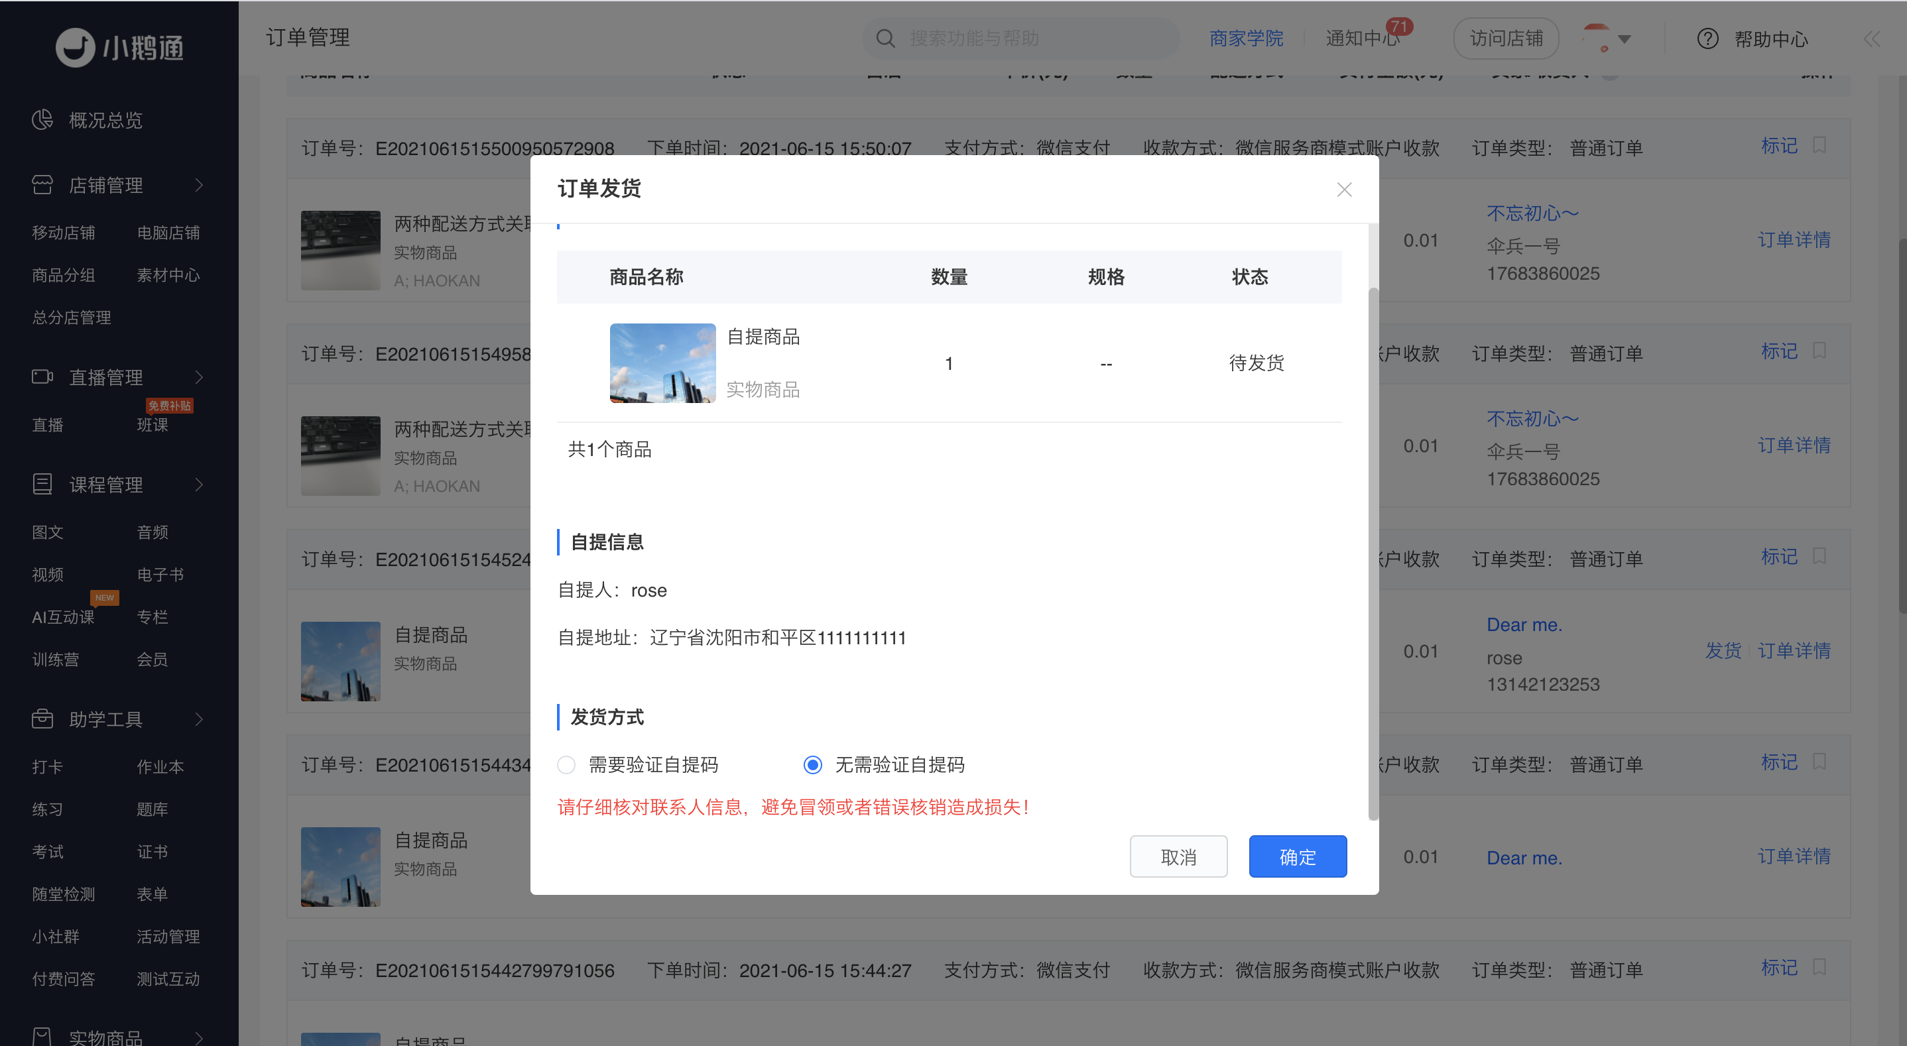Confirm shipment with the 确定 button

[x=1298, y=856]
